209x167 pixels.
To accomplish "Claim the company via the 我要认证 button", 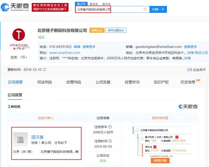I will [x=97, y=30].
